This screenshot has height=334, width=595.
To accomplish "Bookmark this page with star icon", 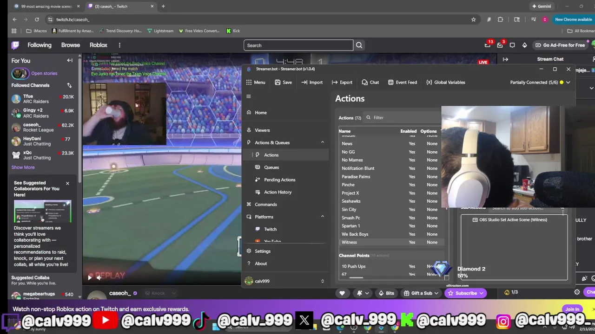I will [473, 19].
